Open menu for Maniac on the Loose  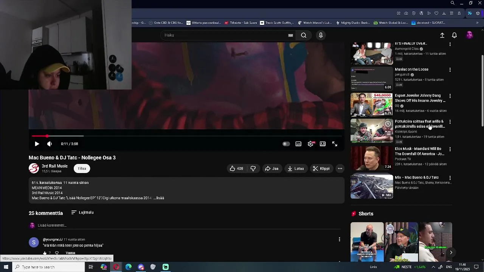click(450, 70)
